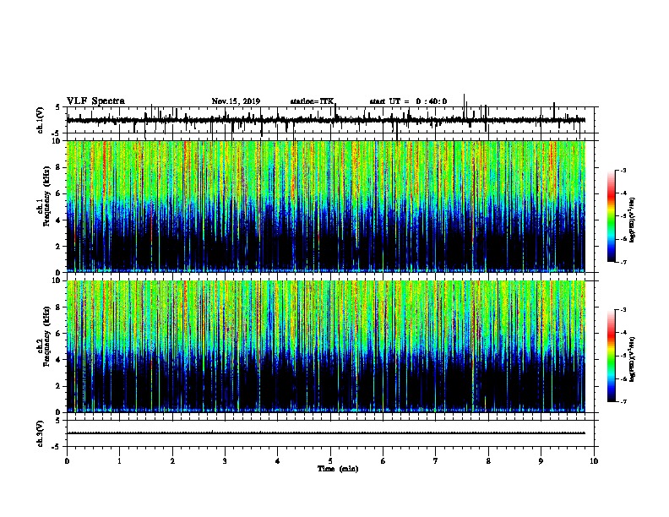
Task: Click the "VLF Spectra" plot title
Action: click(95, 101)
